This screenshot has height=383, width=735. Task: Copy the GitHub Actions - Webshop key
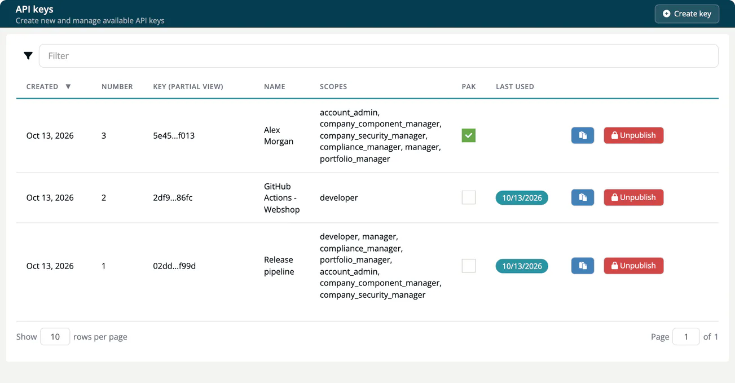click(583, 197)
